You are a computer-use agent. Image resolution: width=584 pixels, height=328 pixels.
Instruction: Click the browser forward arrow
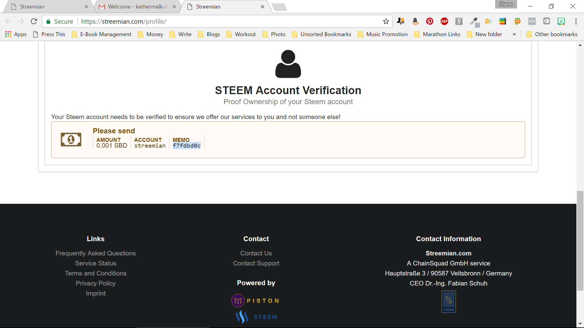click(x=21, y=21)
